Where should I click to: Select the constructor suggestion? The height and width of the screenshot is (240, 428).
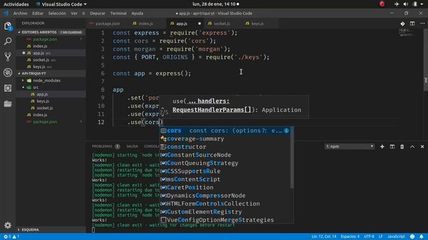pyautogui.click(x=225, y=147)
